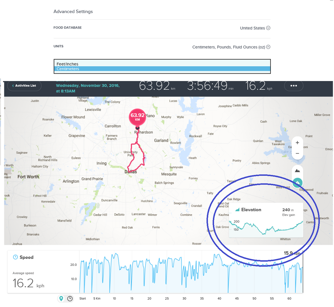
Task: Open the Food Database United States dropdown
Action: [255, 28]
